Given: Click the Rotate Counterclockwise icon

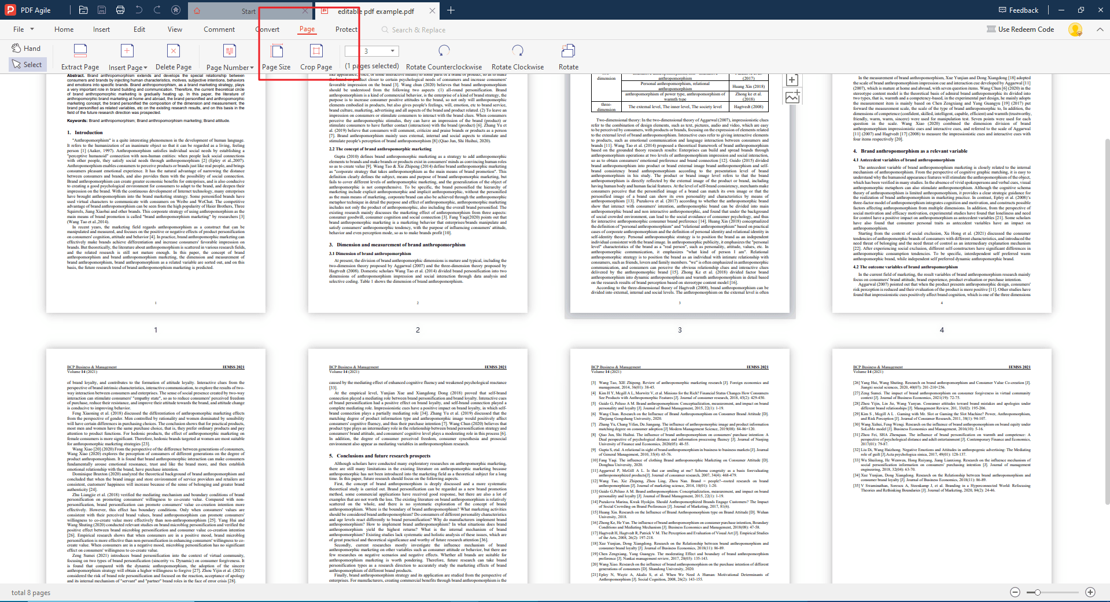Looking at the screenshot, I should pos(444,51).
